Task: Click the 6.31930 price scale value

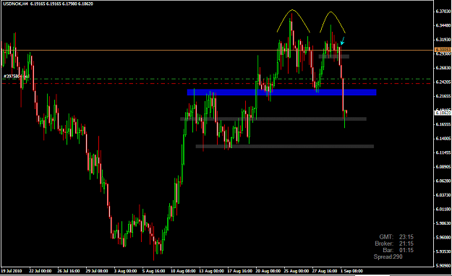Action: point(443,40)
